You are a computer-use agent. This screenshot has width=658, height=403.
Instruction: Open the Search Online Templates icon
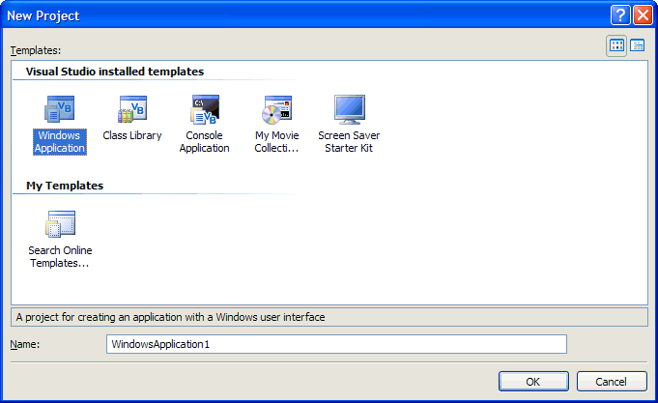tap(60, 224)
